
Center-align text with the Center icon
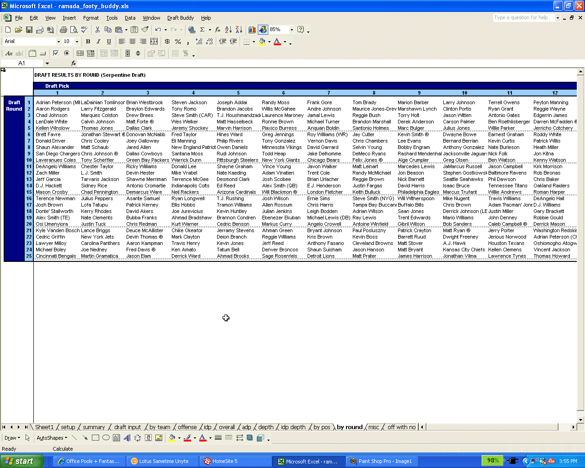pos(133,42)
